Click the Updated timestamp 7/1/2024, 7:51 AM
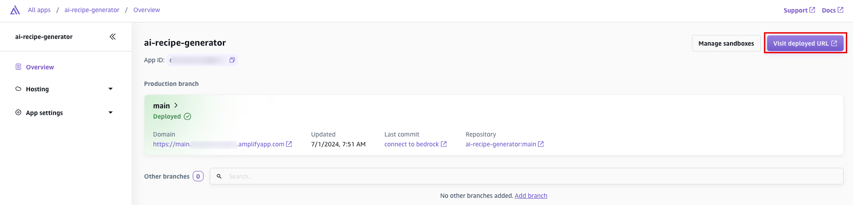The height and width of the screenshot is (205, 853). (x=338, y=144)
